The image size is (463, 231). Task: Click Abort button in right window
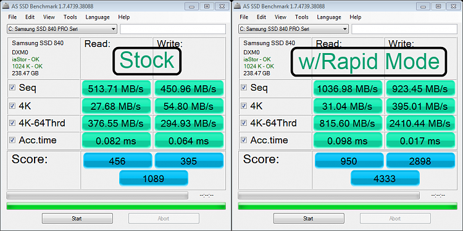pos(395,219)
